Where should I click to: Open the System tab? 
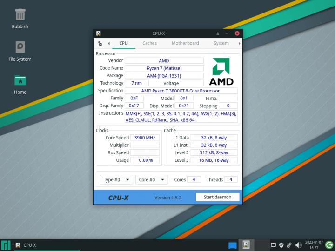(x=221, y=43)
